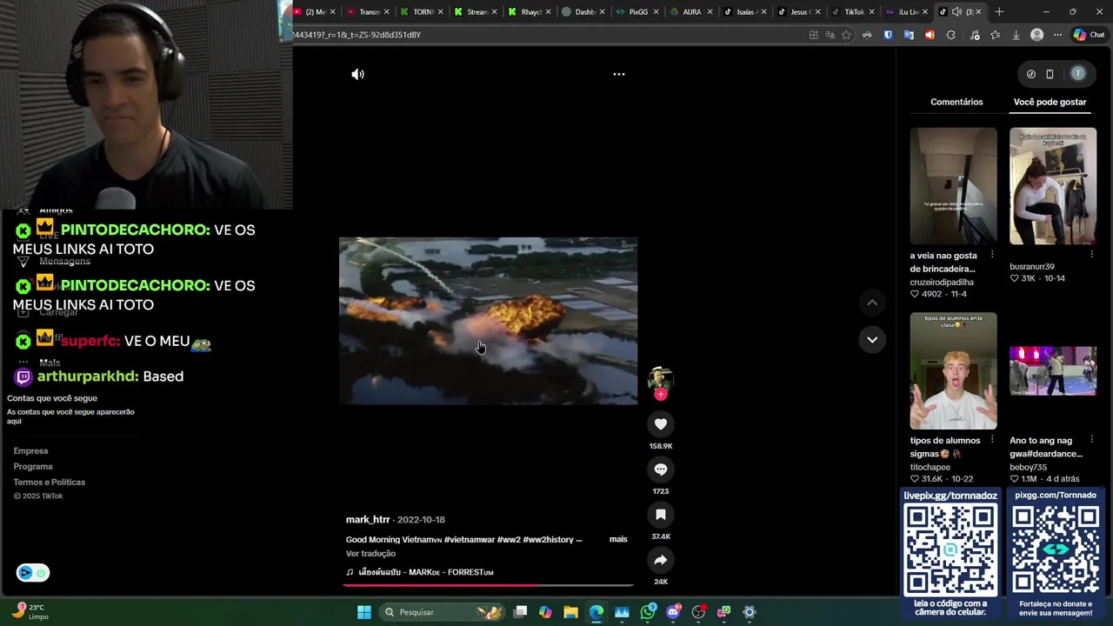
Task: Open File Explorer from taskbar
Action: [x=570, y=612]
